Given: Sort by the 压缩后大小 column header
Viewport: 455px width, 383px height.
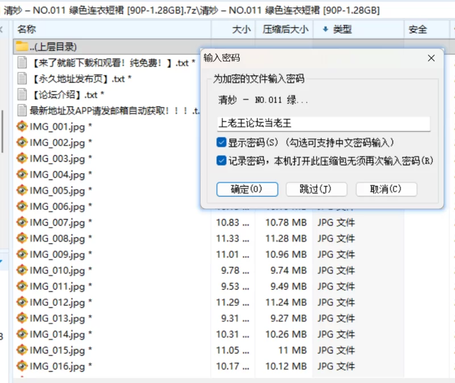Looking at the screenshot, I should click(x=286, y=29).
